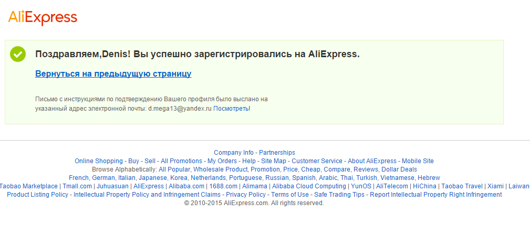This screenshot has height=234, width=530.
Task: Open Tmall.com link
Action: pos(77,186)
